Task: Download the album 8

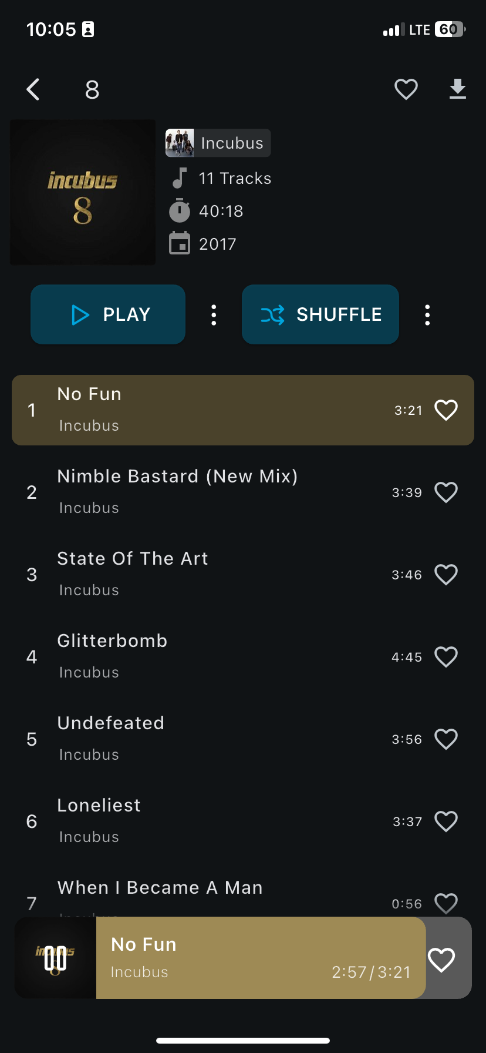Action: click(457, 89)
